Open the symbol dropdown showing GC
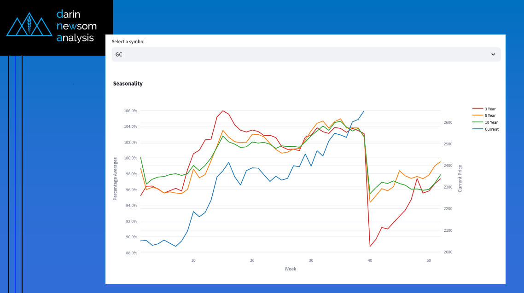This screenshot has height=293, width=524. (306, 54)
